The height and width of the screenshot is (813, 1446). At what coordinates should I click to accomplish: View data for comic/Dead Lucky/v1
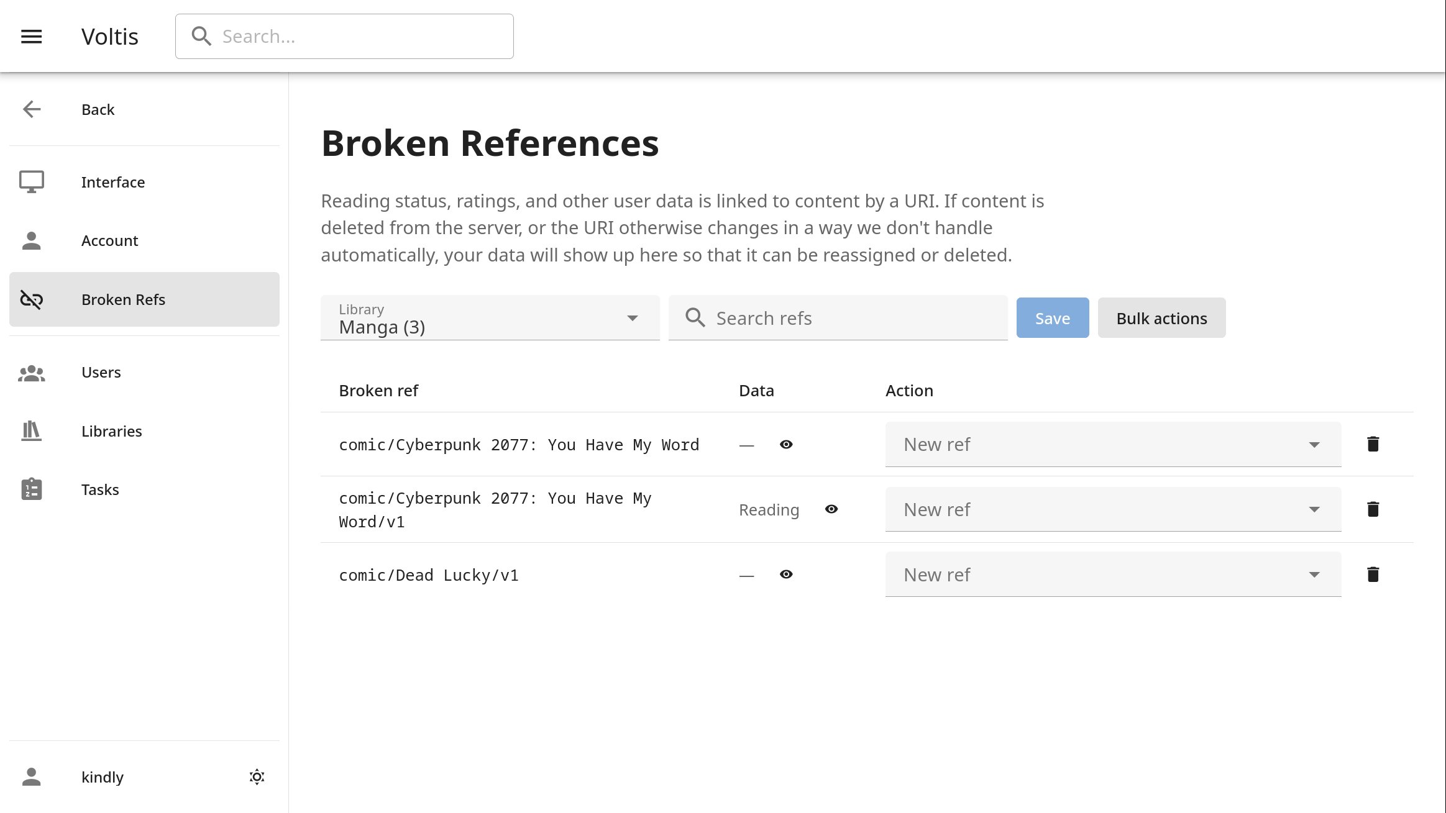click(785, 574)
